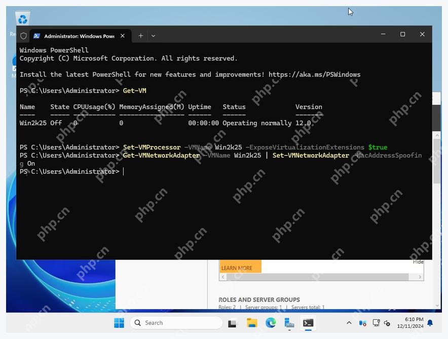Screen dimensions: 448x339
Task: Click the muted volume tray icon
Action: (387, 323)
